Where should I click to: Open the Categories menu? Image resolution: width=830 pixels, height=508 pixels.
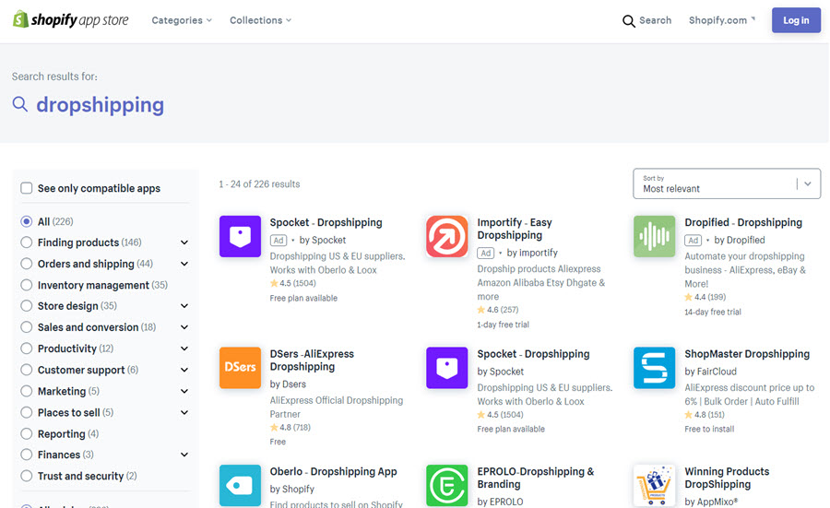click(182, 20)
